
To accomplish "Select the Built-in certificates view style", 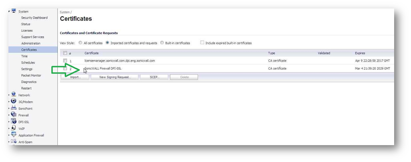I will (162, 43).
